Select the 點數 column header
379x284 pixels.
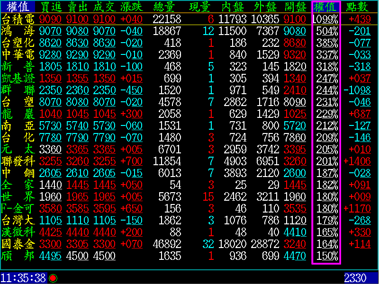pos(358,7)
